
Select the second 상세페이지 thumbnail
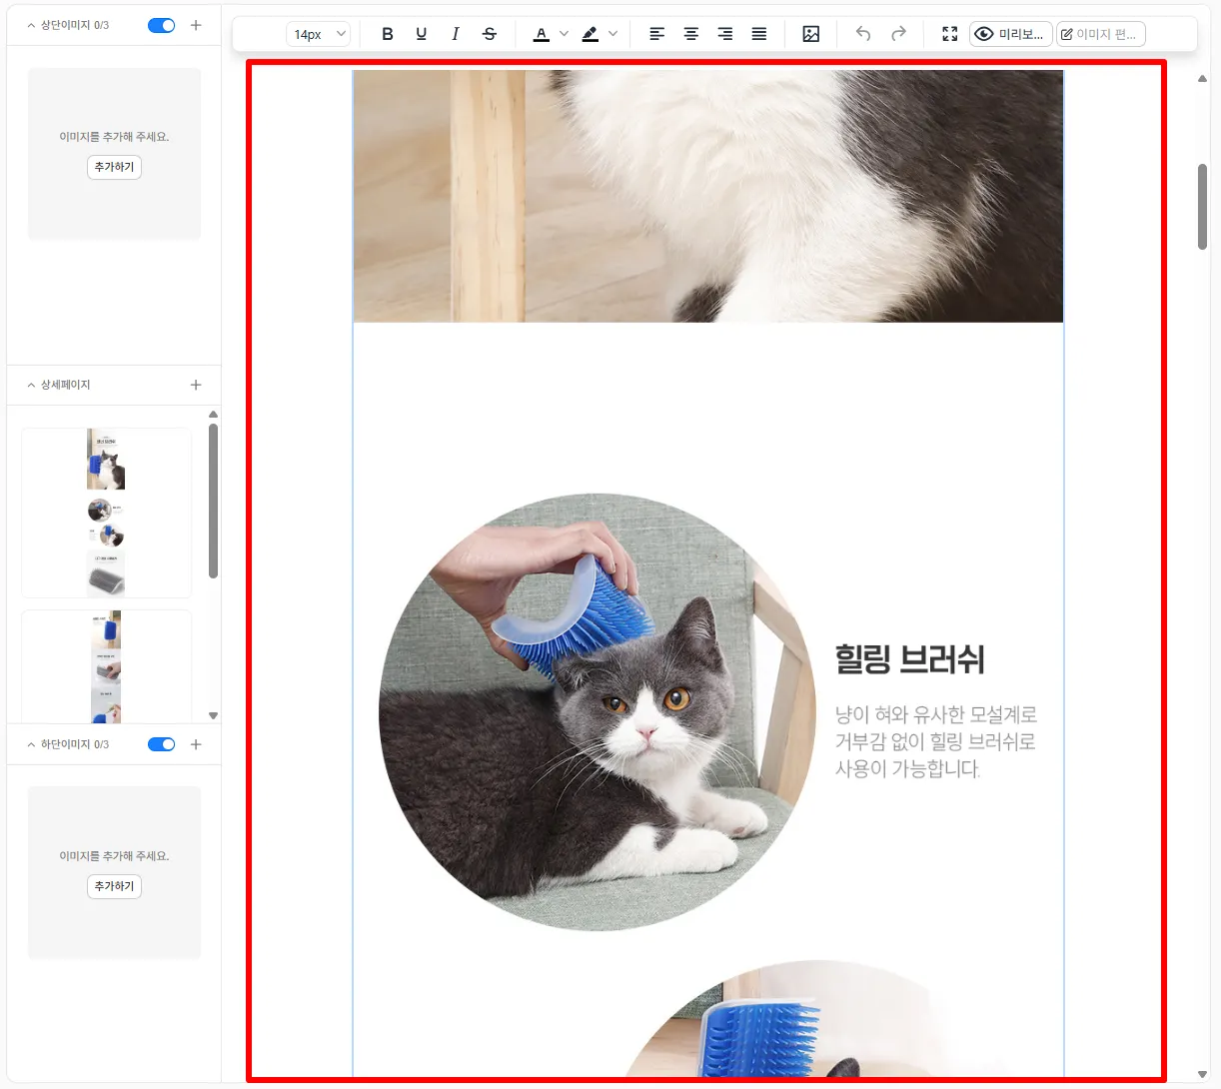click(x=106, y=666)
